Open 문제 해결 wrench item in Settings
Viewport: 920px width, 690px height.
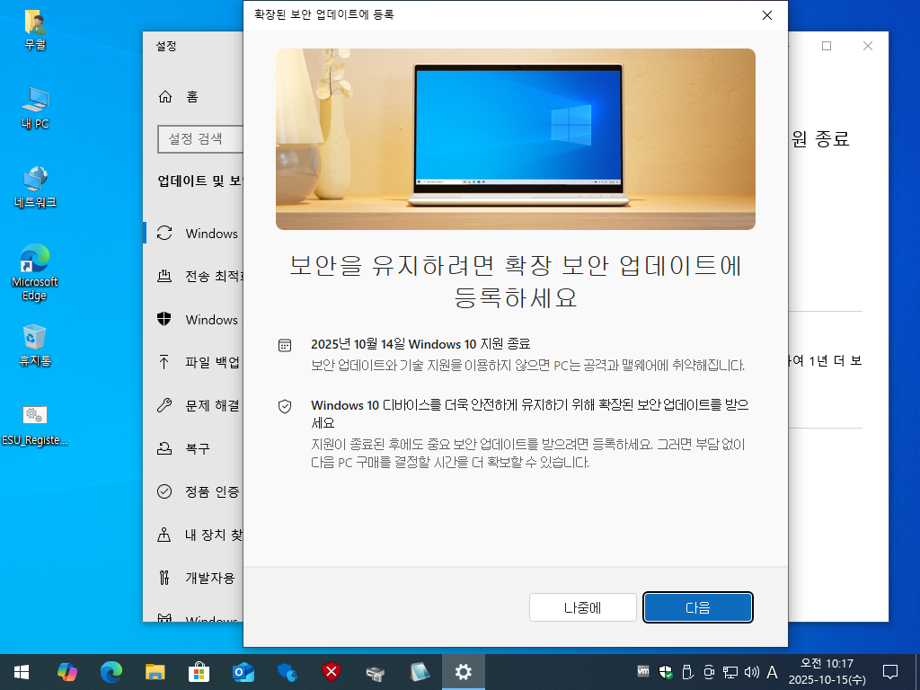[x=194, y=405]
